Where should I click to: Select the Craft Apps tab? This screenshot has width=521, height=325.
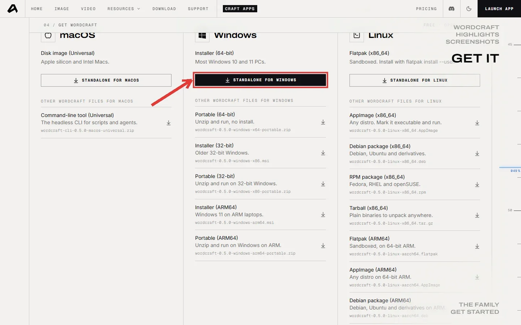click(x=240, y=9)
